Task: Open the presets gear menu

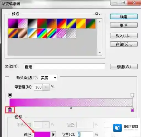Action: [97, 14]
